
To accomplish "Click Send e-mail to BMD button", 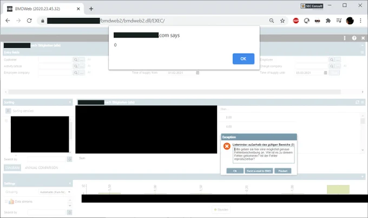I will pyautogui.click(x=259, y=171).
